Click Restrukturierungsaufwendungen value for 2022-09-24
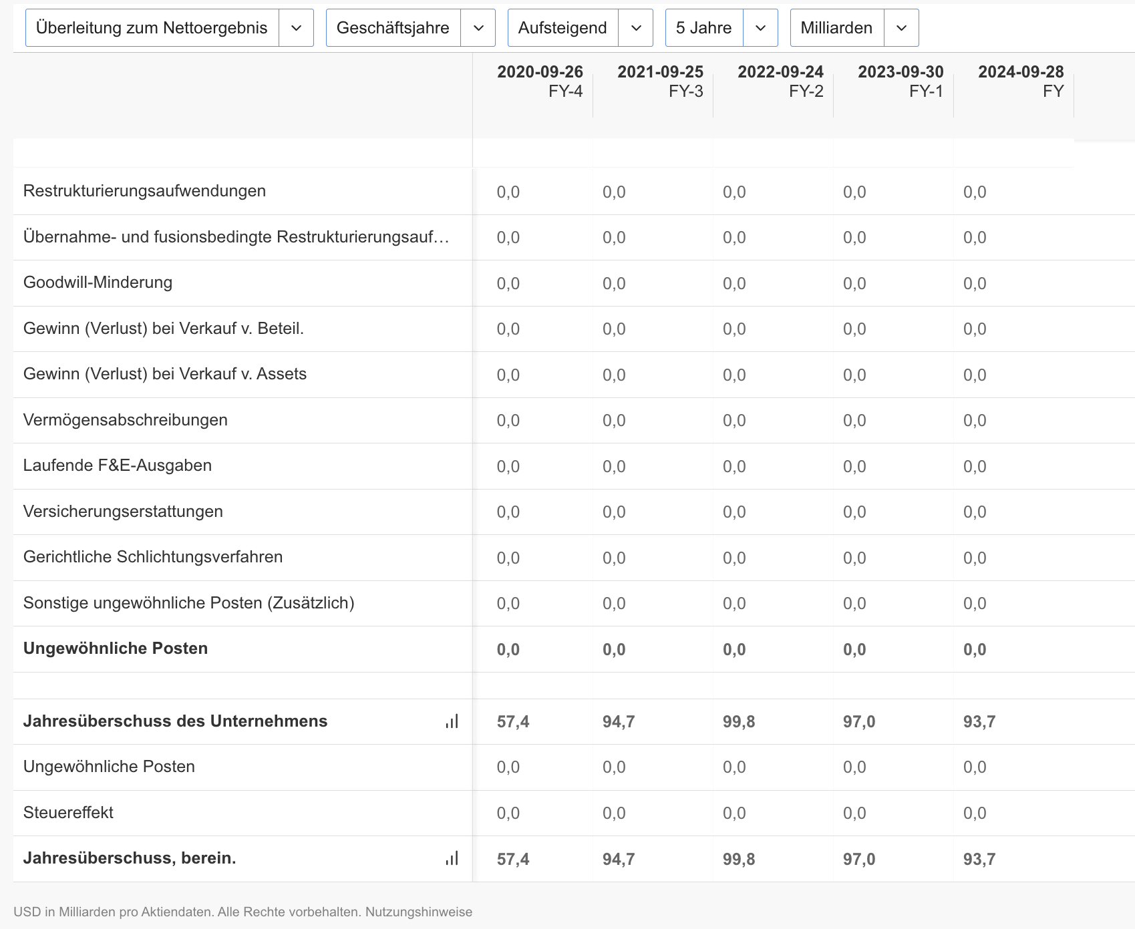The height and width of the screenshot is (929, 1135). click(x=734, y=192)
